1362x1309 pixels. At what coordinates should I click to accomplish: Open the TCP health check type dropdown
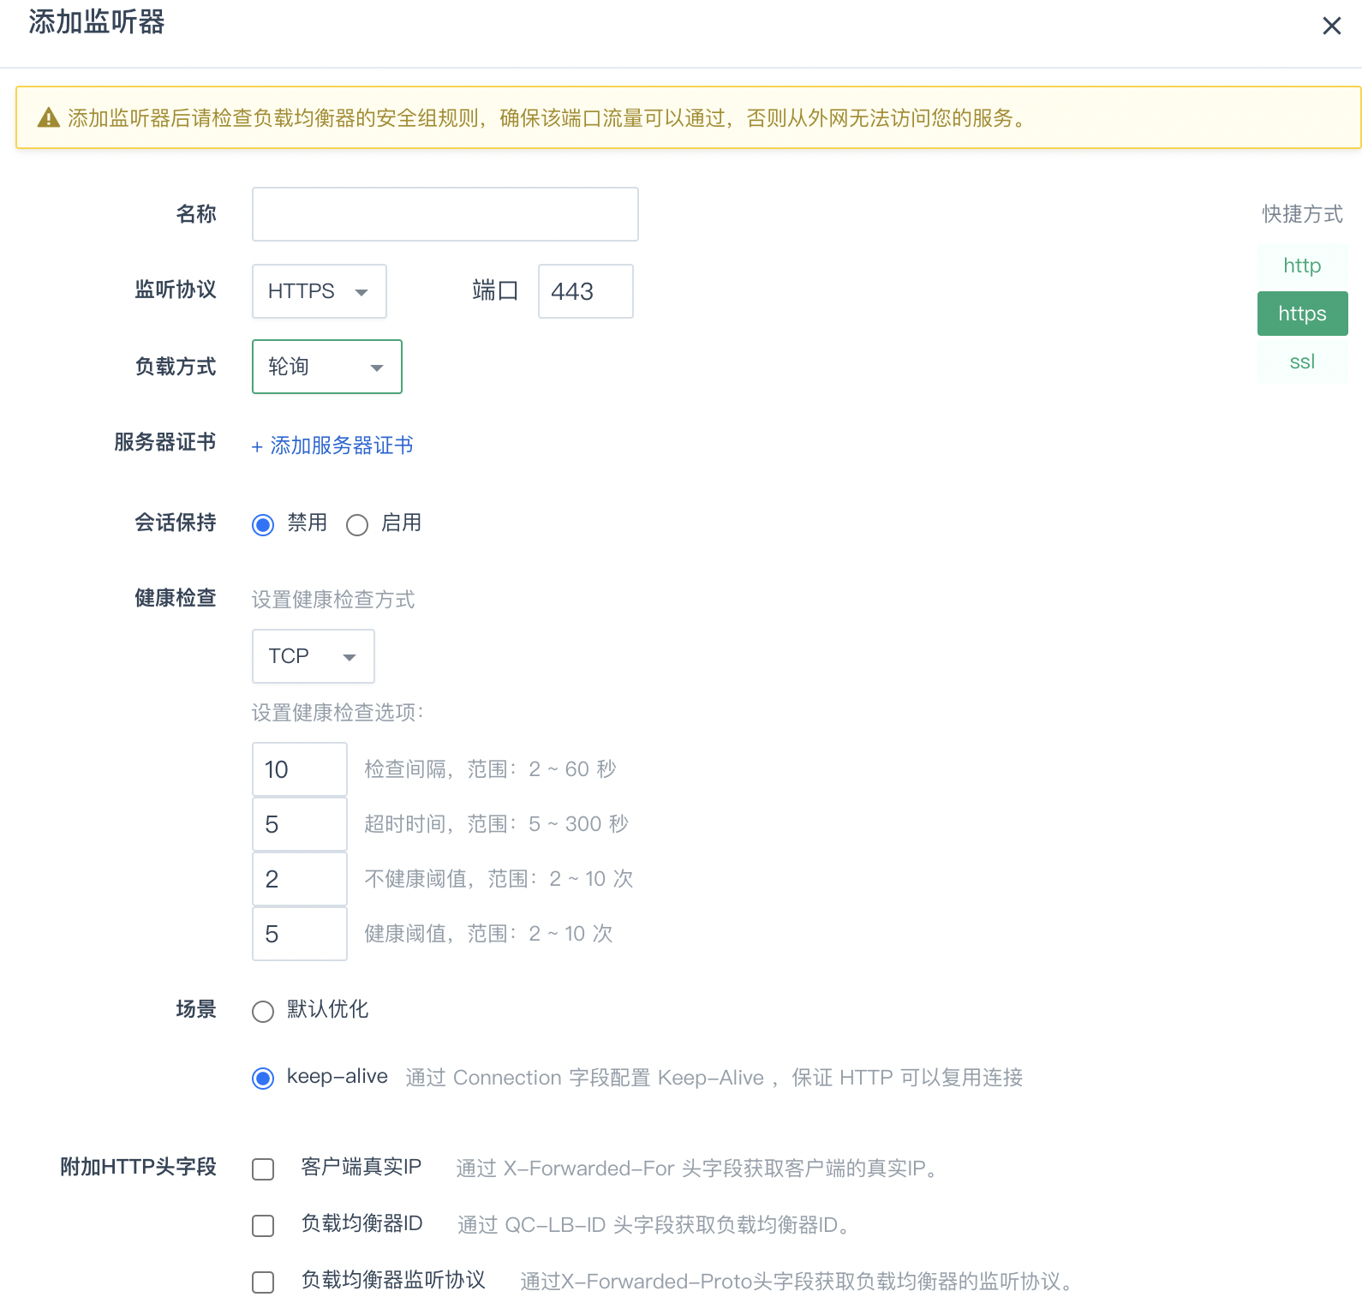(x=314, y=656)
